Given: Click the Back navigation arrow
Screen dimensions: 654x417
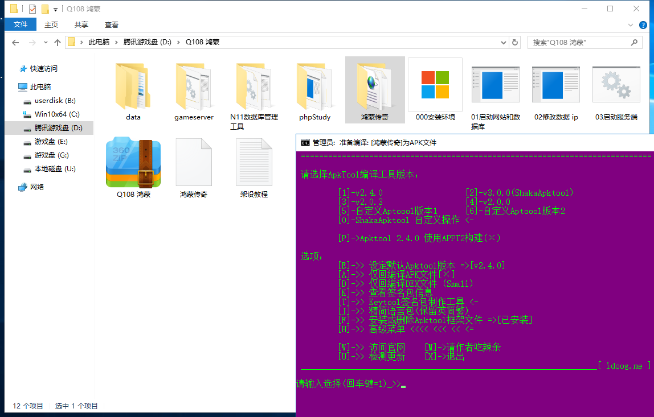Looking at the screenshot, I should [x=15, y=43].
